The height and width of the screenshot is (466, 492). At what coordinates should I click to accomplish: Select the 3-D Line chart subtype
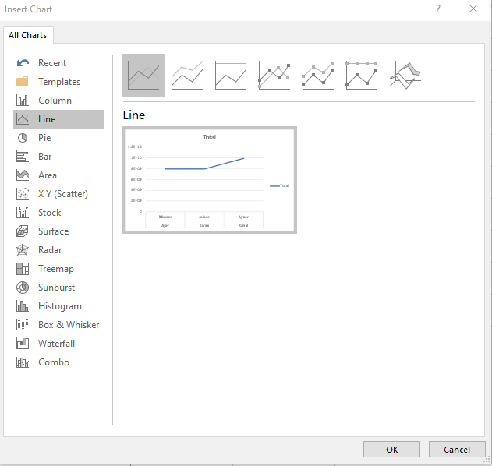[405, 76]
